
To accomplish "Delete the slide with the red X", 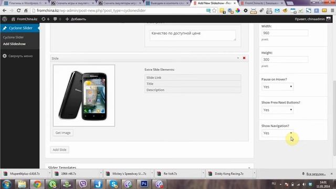I will click(244, 58).
